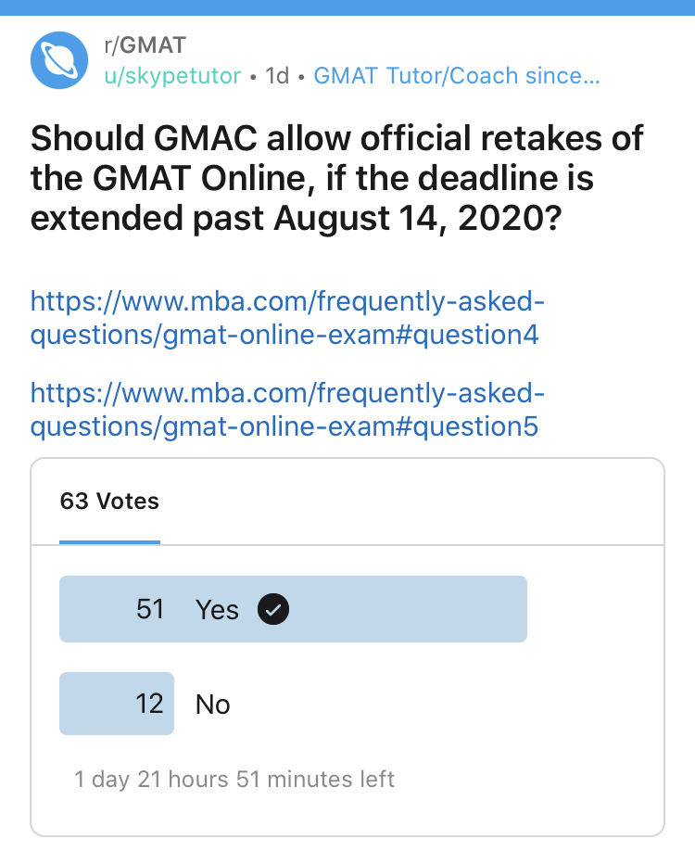
Task: Click the poll time remaining text
Action: tap(234, 780)
